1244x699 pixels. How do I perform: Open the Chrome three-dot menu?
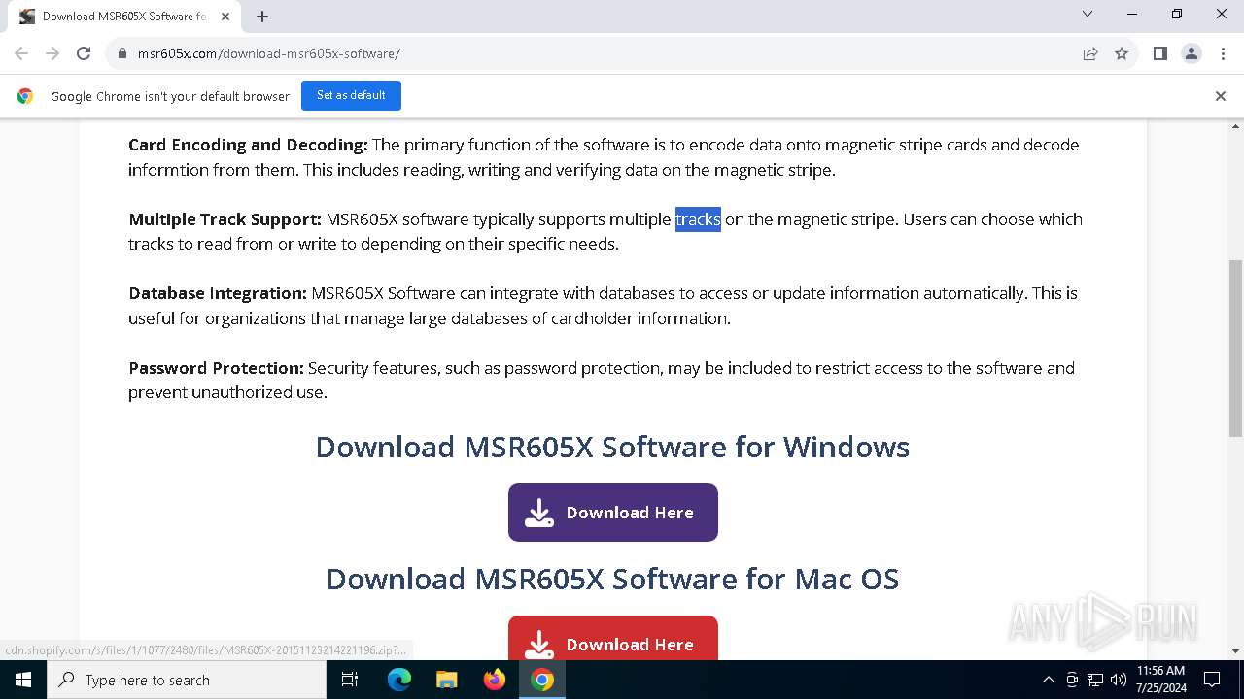click(x=1223, y=53)
